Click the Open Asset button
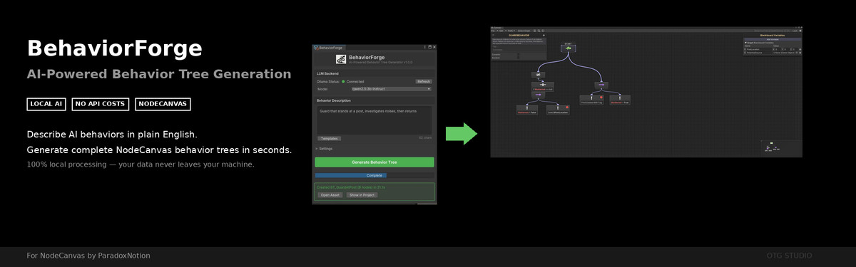856x267 pixels. point(330,194)
